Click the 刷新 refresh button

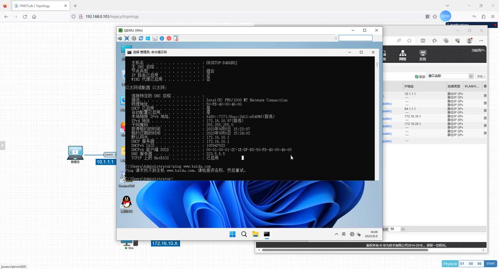coord(420,76)
